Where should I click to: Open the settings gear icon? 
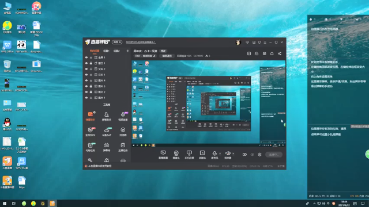tap(259, 155)
